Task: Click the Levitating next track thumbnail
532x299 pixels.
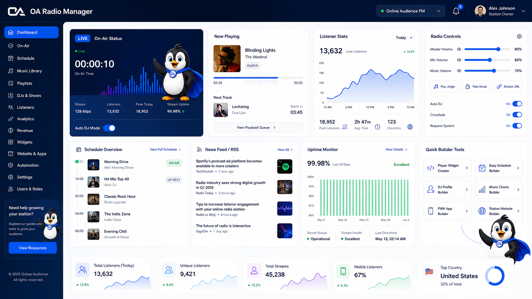Action: pos(220,110)
